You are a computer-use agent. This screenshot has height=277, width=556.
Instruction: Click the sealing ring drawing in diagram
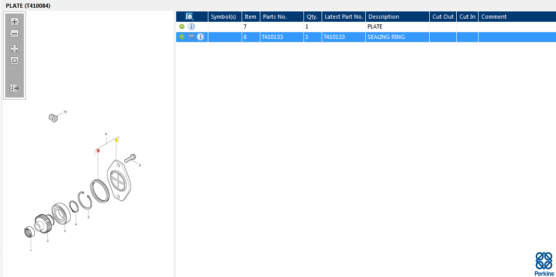(99, 191)
